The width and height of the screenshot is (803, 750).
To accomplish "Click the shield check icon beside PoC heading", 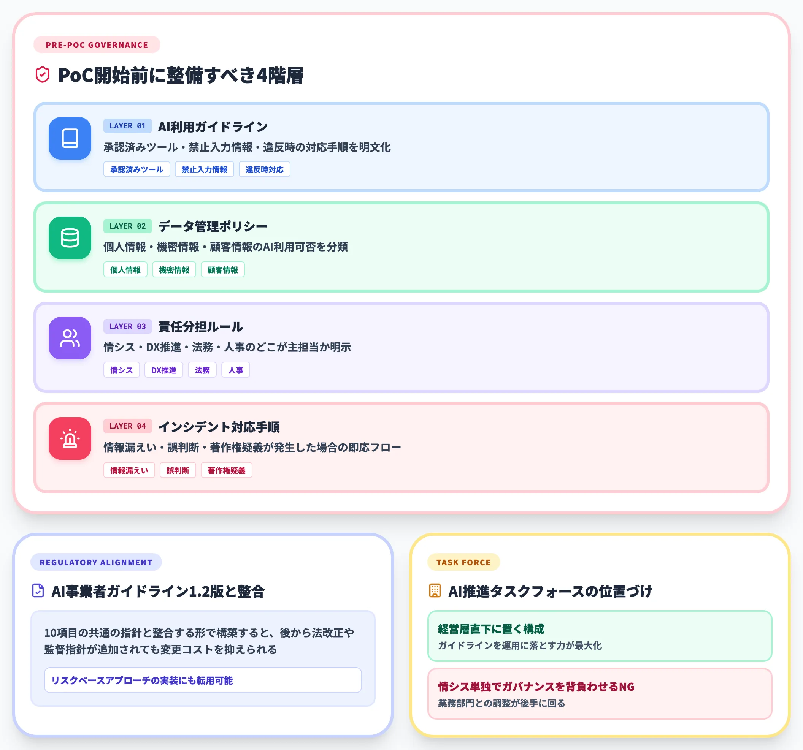I will [x=43, y=75].
